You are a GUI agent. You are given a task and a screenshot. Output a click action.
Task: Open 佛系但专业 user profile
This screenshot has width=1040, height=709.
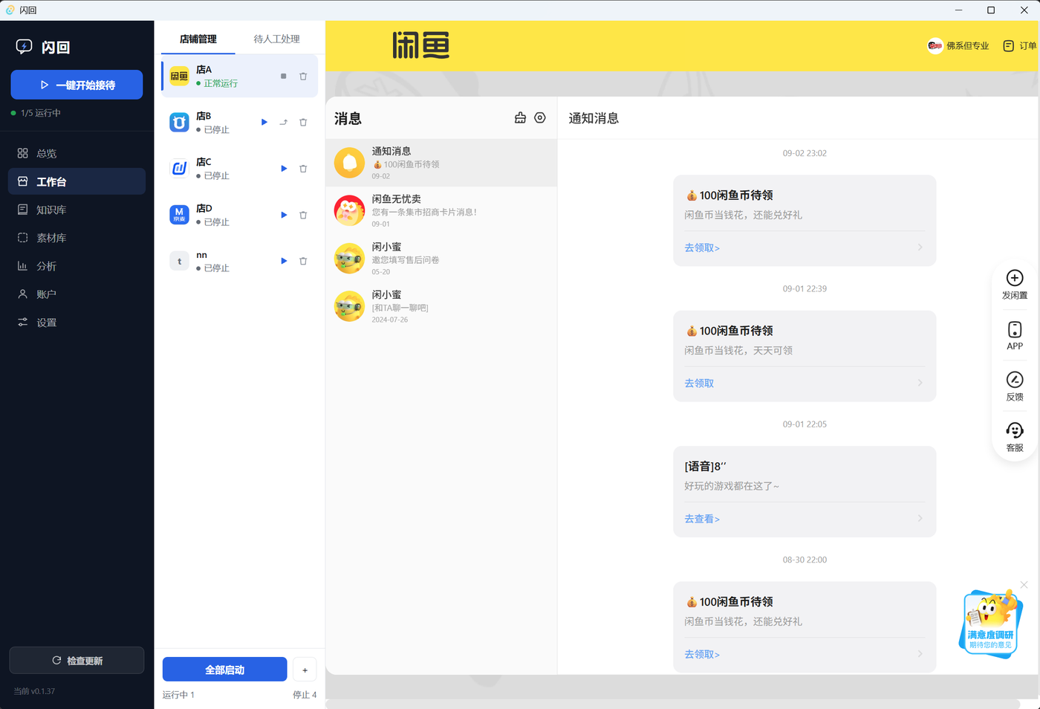(958, 45)
